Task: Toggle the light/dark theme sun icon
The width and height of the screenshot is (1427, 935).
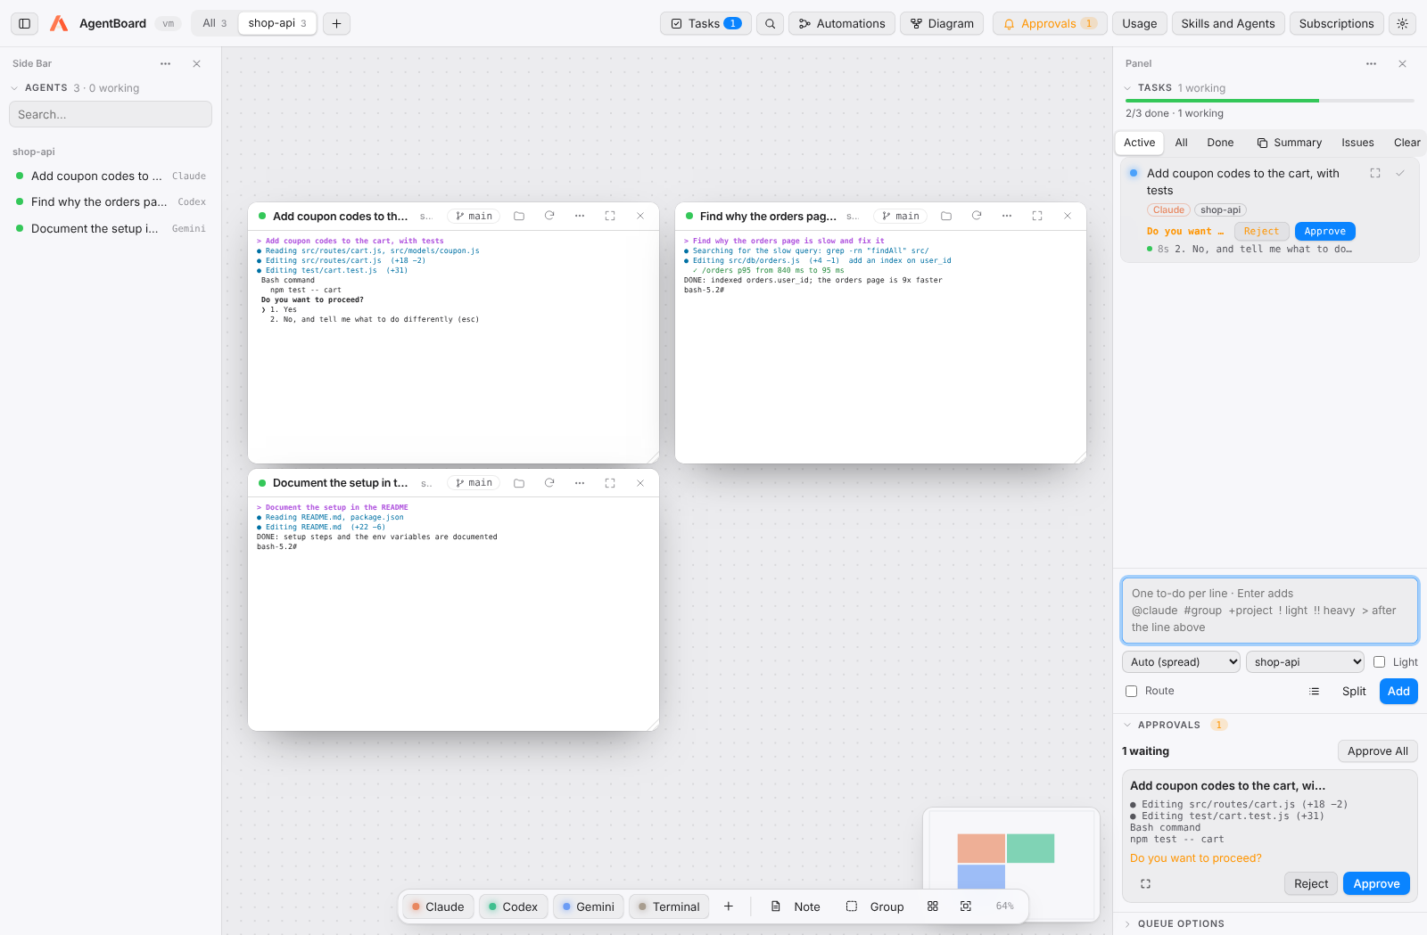Action: point(1403,23)
